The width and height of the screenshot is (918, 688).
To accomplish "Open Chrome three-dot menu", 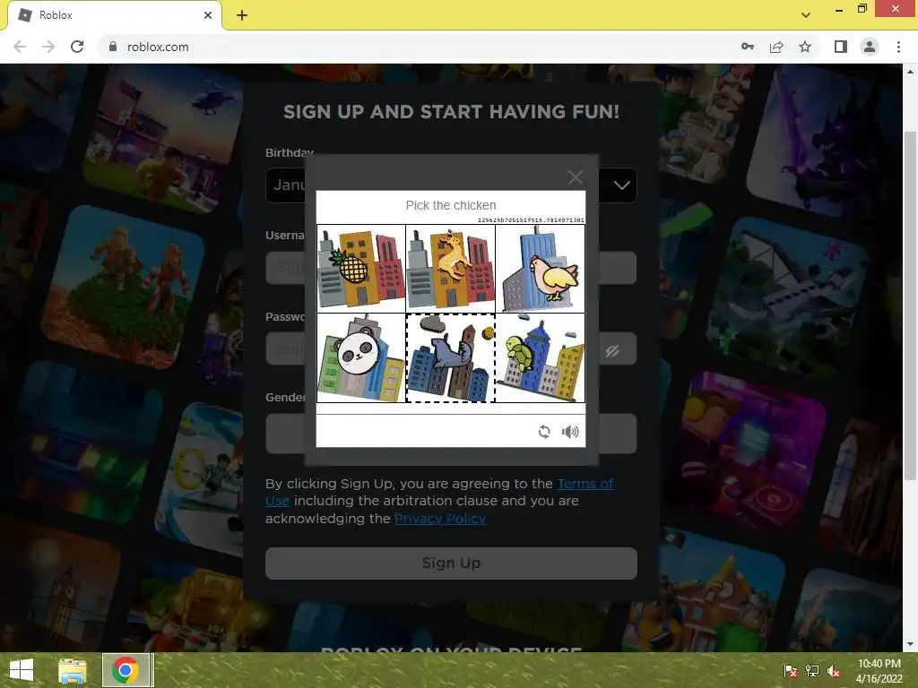I will pos(898,47).
